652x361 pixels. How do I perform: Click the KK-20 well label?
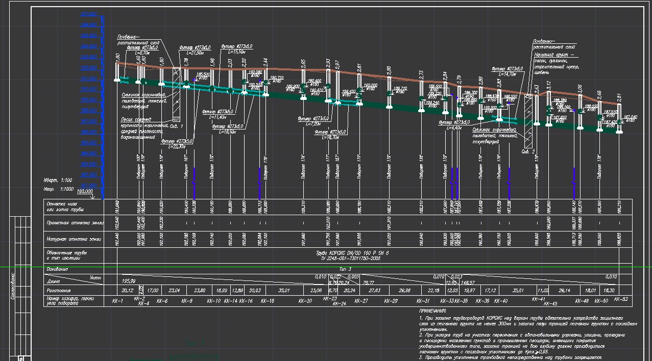(x=305, y=301)
